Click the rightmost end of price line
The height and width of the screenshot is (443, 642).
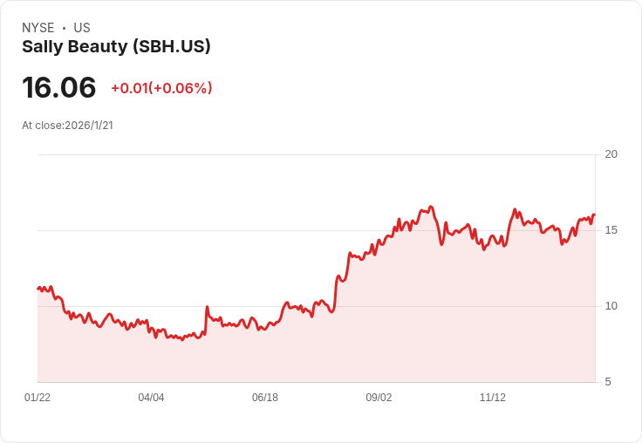tap(594, 215)
